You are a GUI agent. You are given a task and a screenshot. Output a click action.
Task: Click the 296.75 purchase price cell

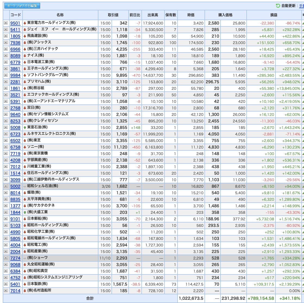pyautogui.click(x=212, y=82)
